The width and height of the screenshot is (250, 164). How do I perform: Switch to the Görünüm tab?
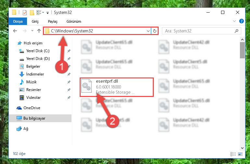coord(74,21)
